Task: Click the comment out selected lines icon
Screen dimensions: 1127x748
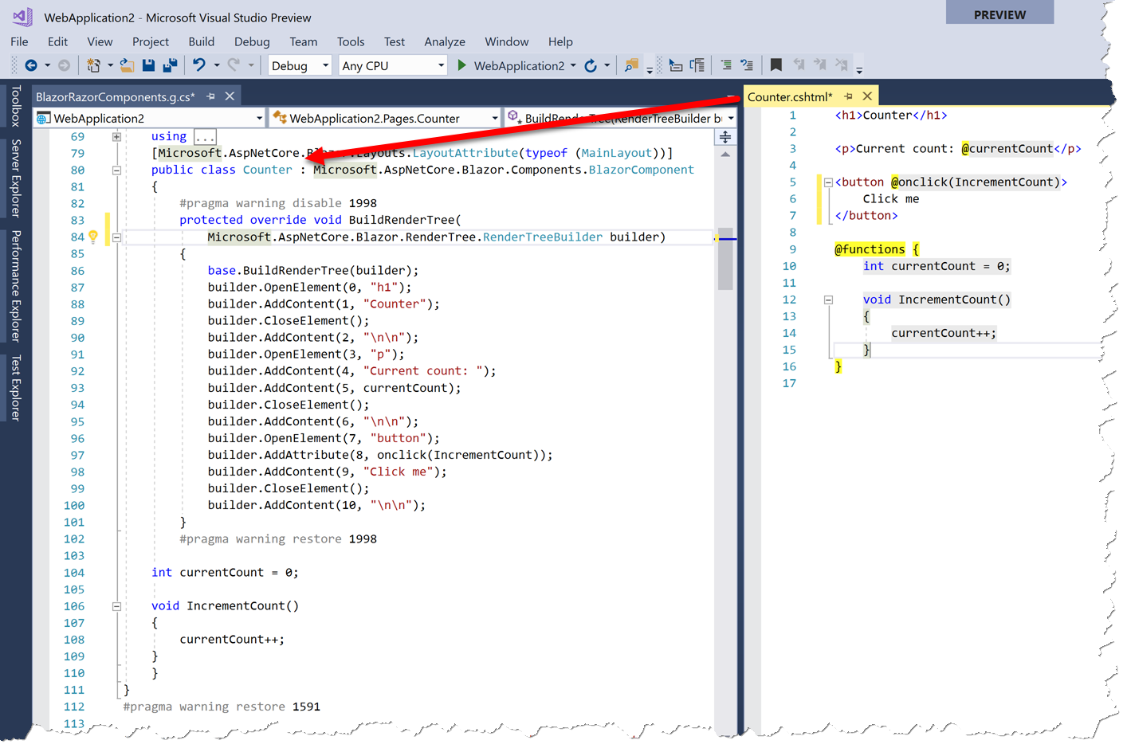Action: (x=726, y=65)
